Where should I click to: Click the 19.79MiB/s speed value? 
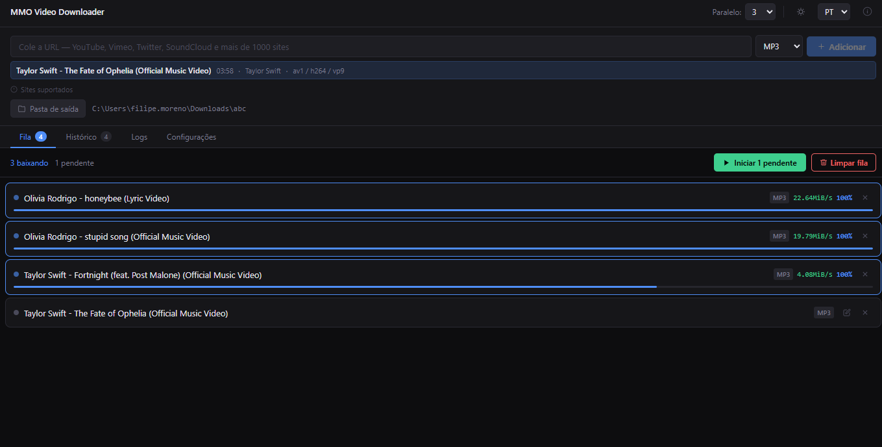813,236
